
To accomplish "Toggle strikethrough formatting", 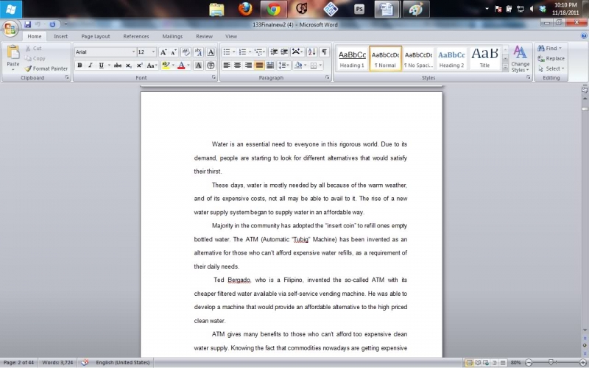I will 117,66.
